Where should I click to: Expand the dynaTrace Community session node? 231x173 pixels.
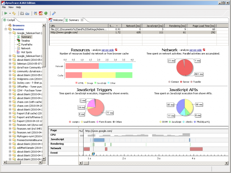point(10,67)
